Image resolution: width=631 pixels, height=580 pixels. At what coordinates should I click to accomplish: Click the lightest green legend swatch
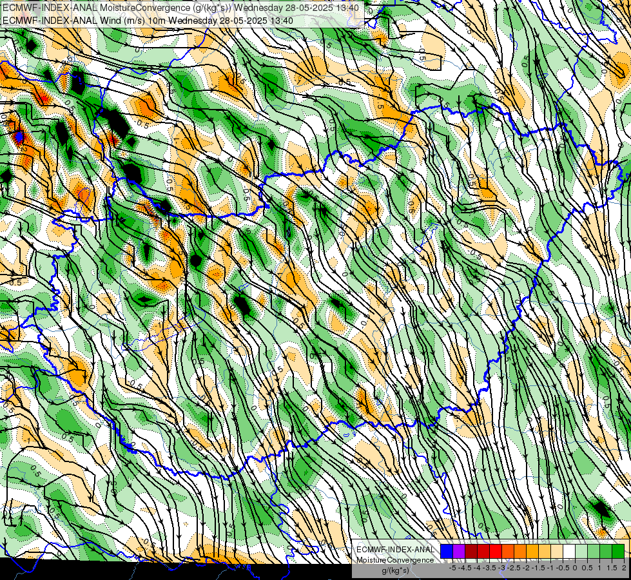click(581, 551)
